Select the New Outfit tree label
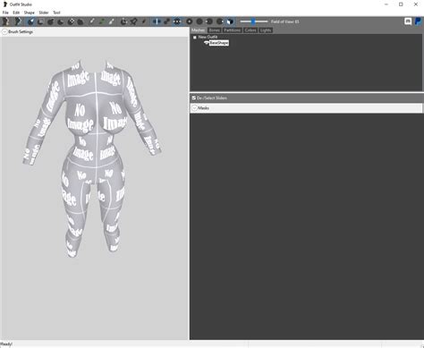Screen dimensions: 424x348 [x=208, y=37]
